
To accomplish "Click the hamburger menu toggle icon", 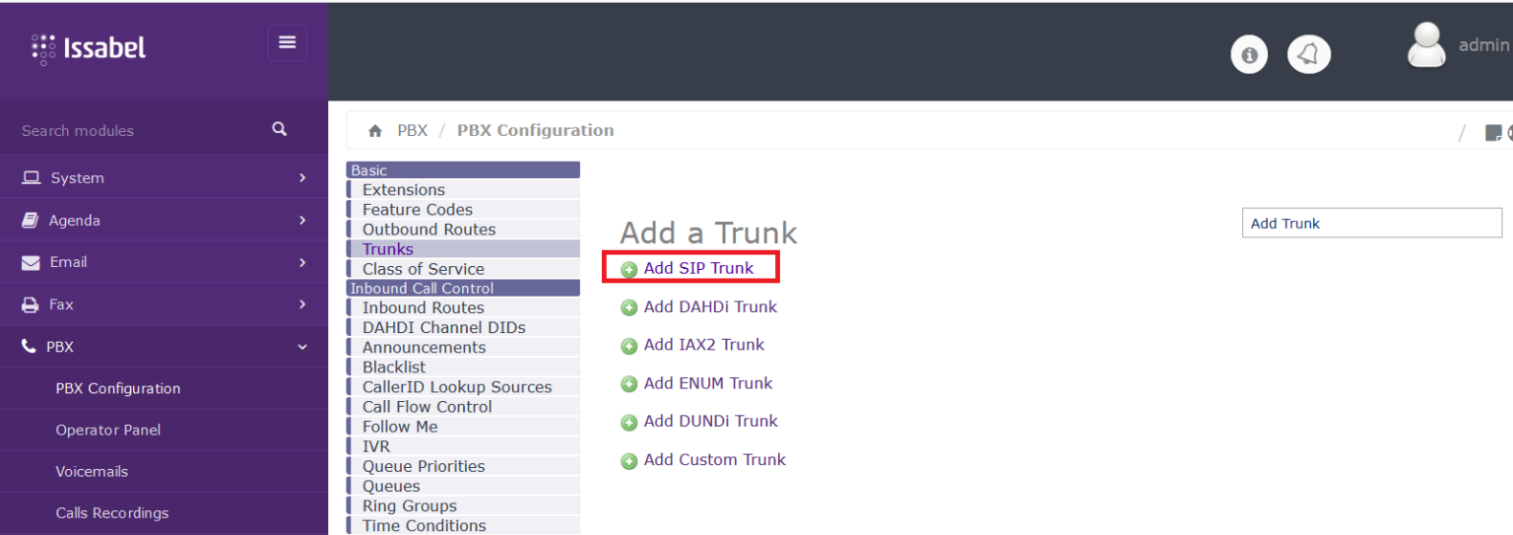I will click(x=287, y=42).
